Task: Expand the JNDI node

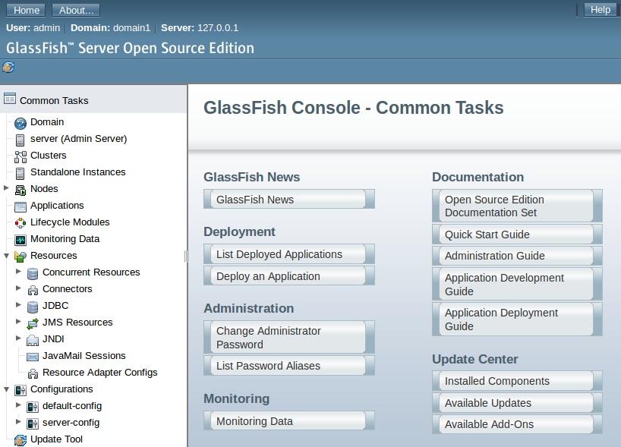Action: click(x=18, y=338)
